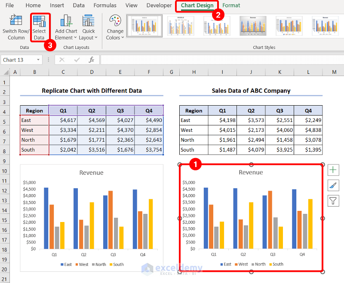Expand the Quick Layout dropdown
The image size is (344, 283).
tap(89, 28)
